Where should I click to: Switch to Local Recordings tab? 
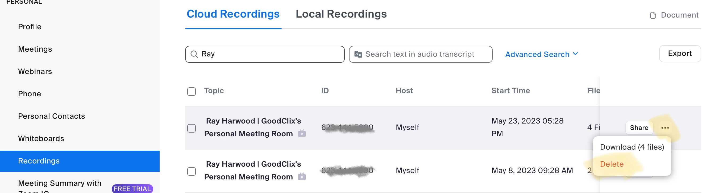tap(341, 14)
